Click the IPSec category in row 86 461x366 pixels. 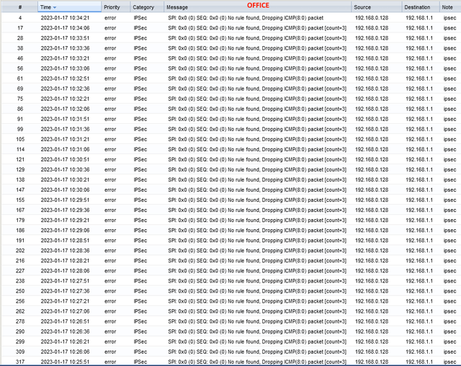coord(140,109)
